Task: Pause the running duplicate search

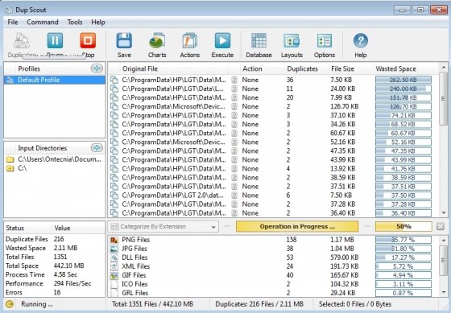Action: tap(55, 41)
